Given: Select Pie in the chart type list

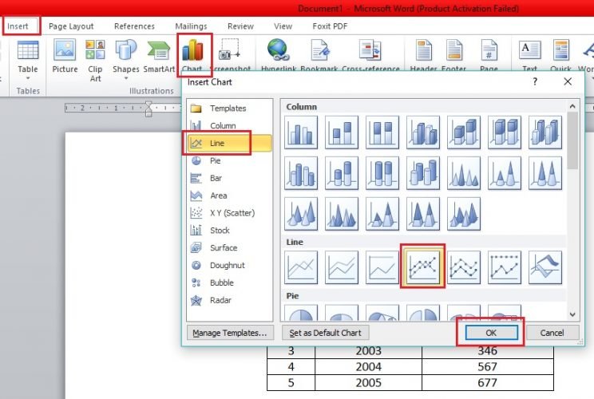Looking at the screenshot, I should point(216,160).
